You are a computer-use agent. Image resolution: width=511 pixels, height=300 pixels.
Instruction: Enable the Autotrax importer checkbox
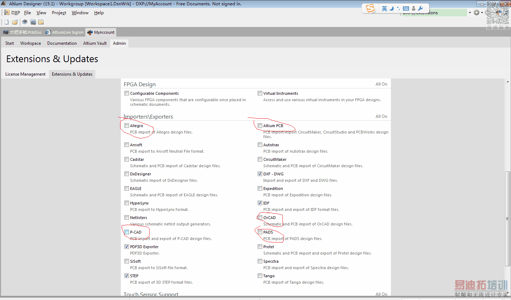pos(260,145)
